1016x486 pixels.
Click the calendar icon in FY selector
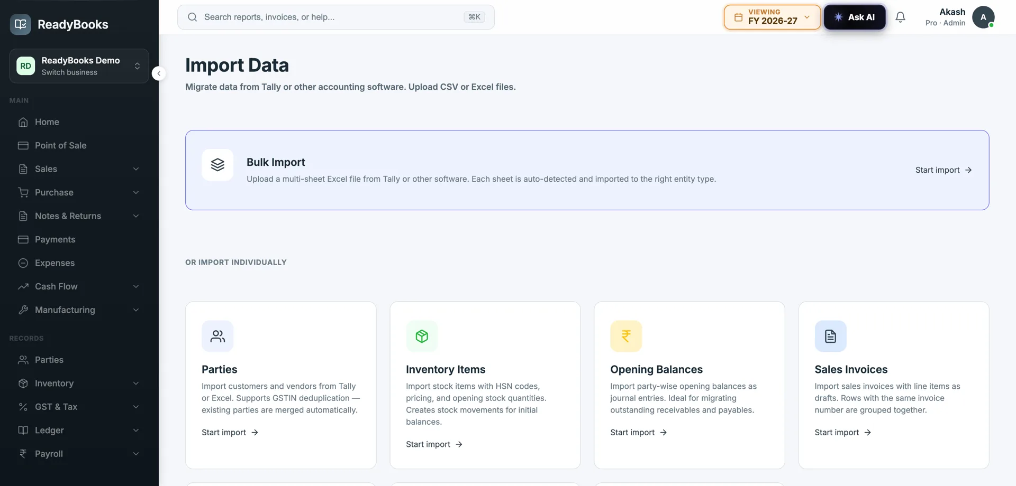coord(738,17)
